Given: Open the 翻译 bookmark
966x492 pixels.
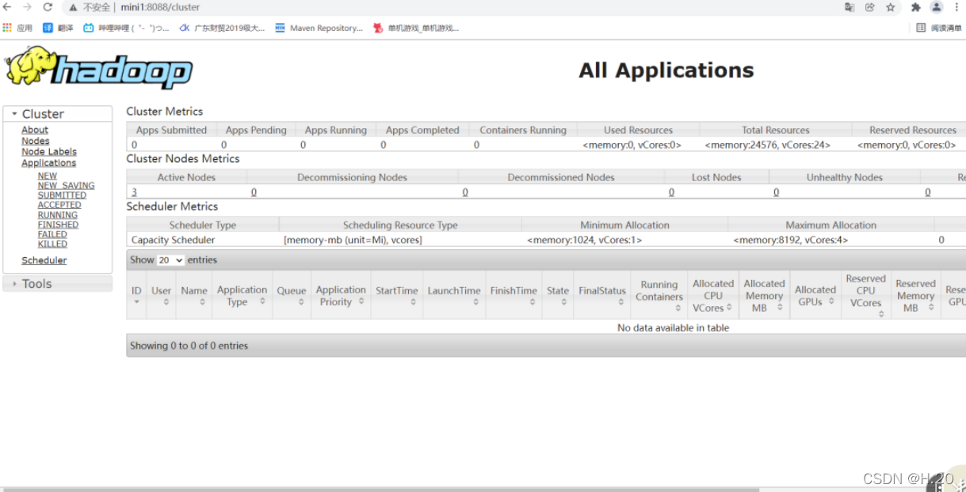Looking at the screenshot, I should coord(58,28).
